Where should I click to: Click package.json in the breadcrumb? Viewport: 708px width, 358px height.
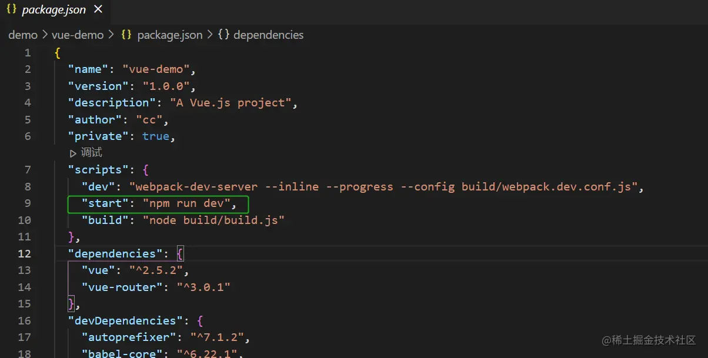click(170, 35)
